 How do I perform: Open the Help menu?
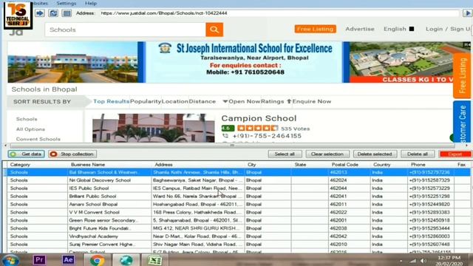click(91, 3)
